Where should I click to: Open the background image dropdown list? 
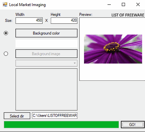[x=46, y=63]
